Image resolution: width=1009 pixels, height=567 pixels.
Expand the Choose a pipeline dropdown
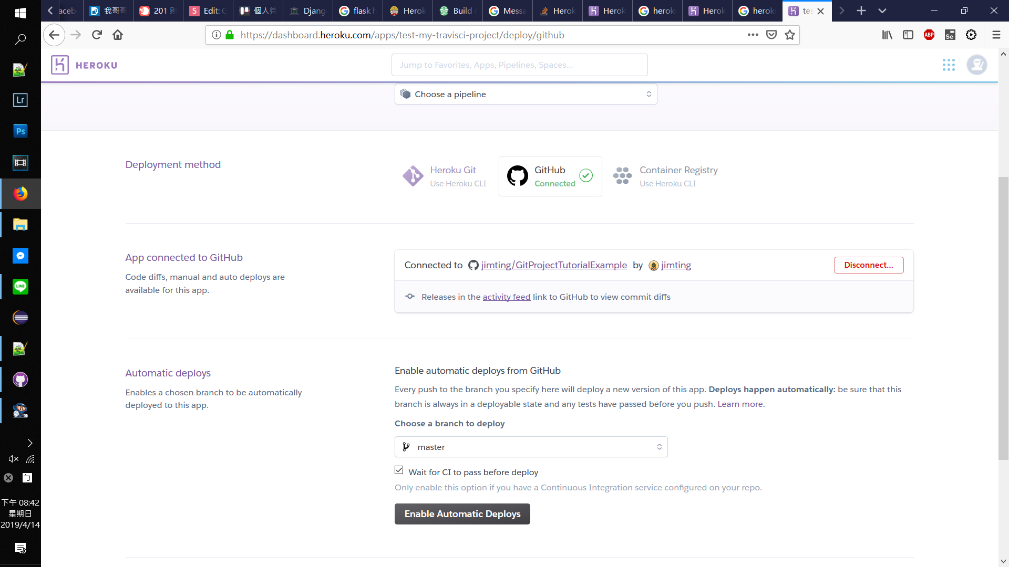[x=526, y=94]
